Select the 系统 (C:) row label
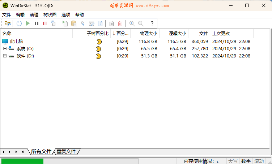The width and height of the screenshot is (272, 164). click(x=25, y=49)
